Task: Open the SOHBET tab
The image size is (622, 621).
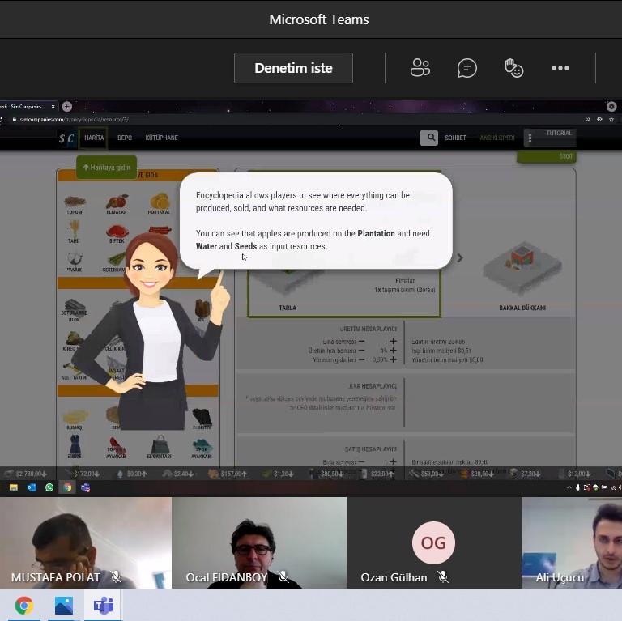Action: [455, 138]
